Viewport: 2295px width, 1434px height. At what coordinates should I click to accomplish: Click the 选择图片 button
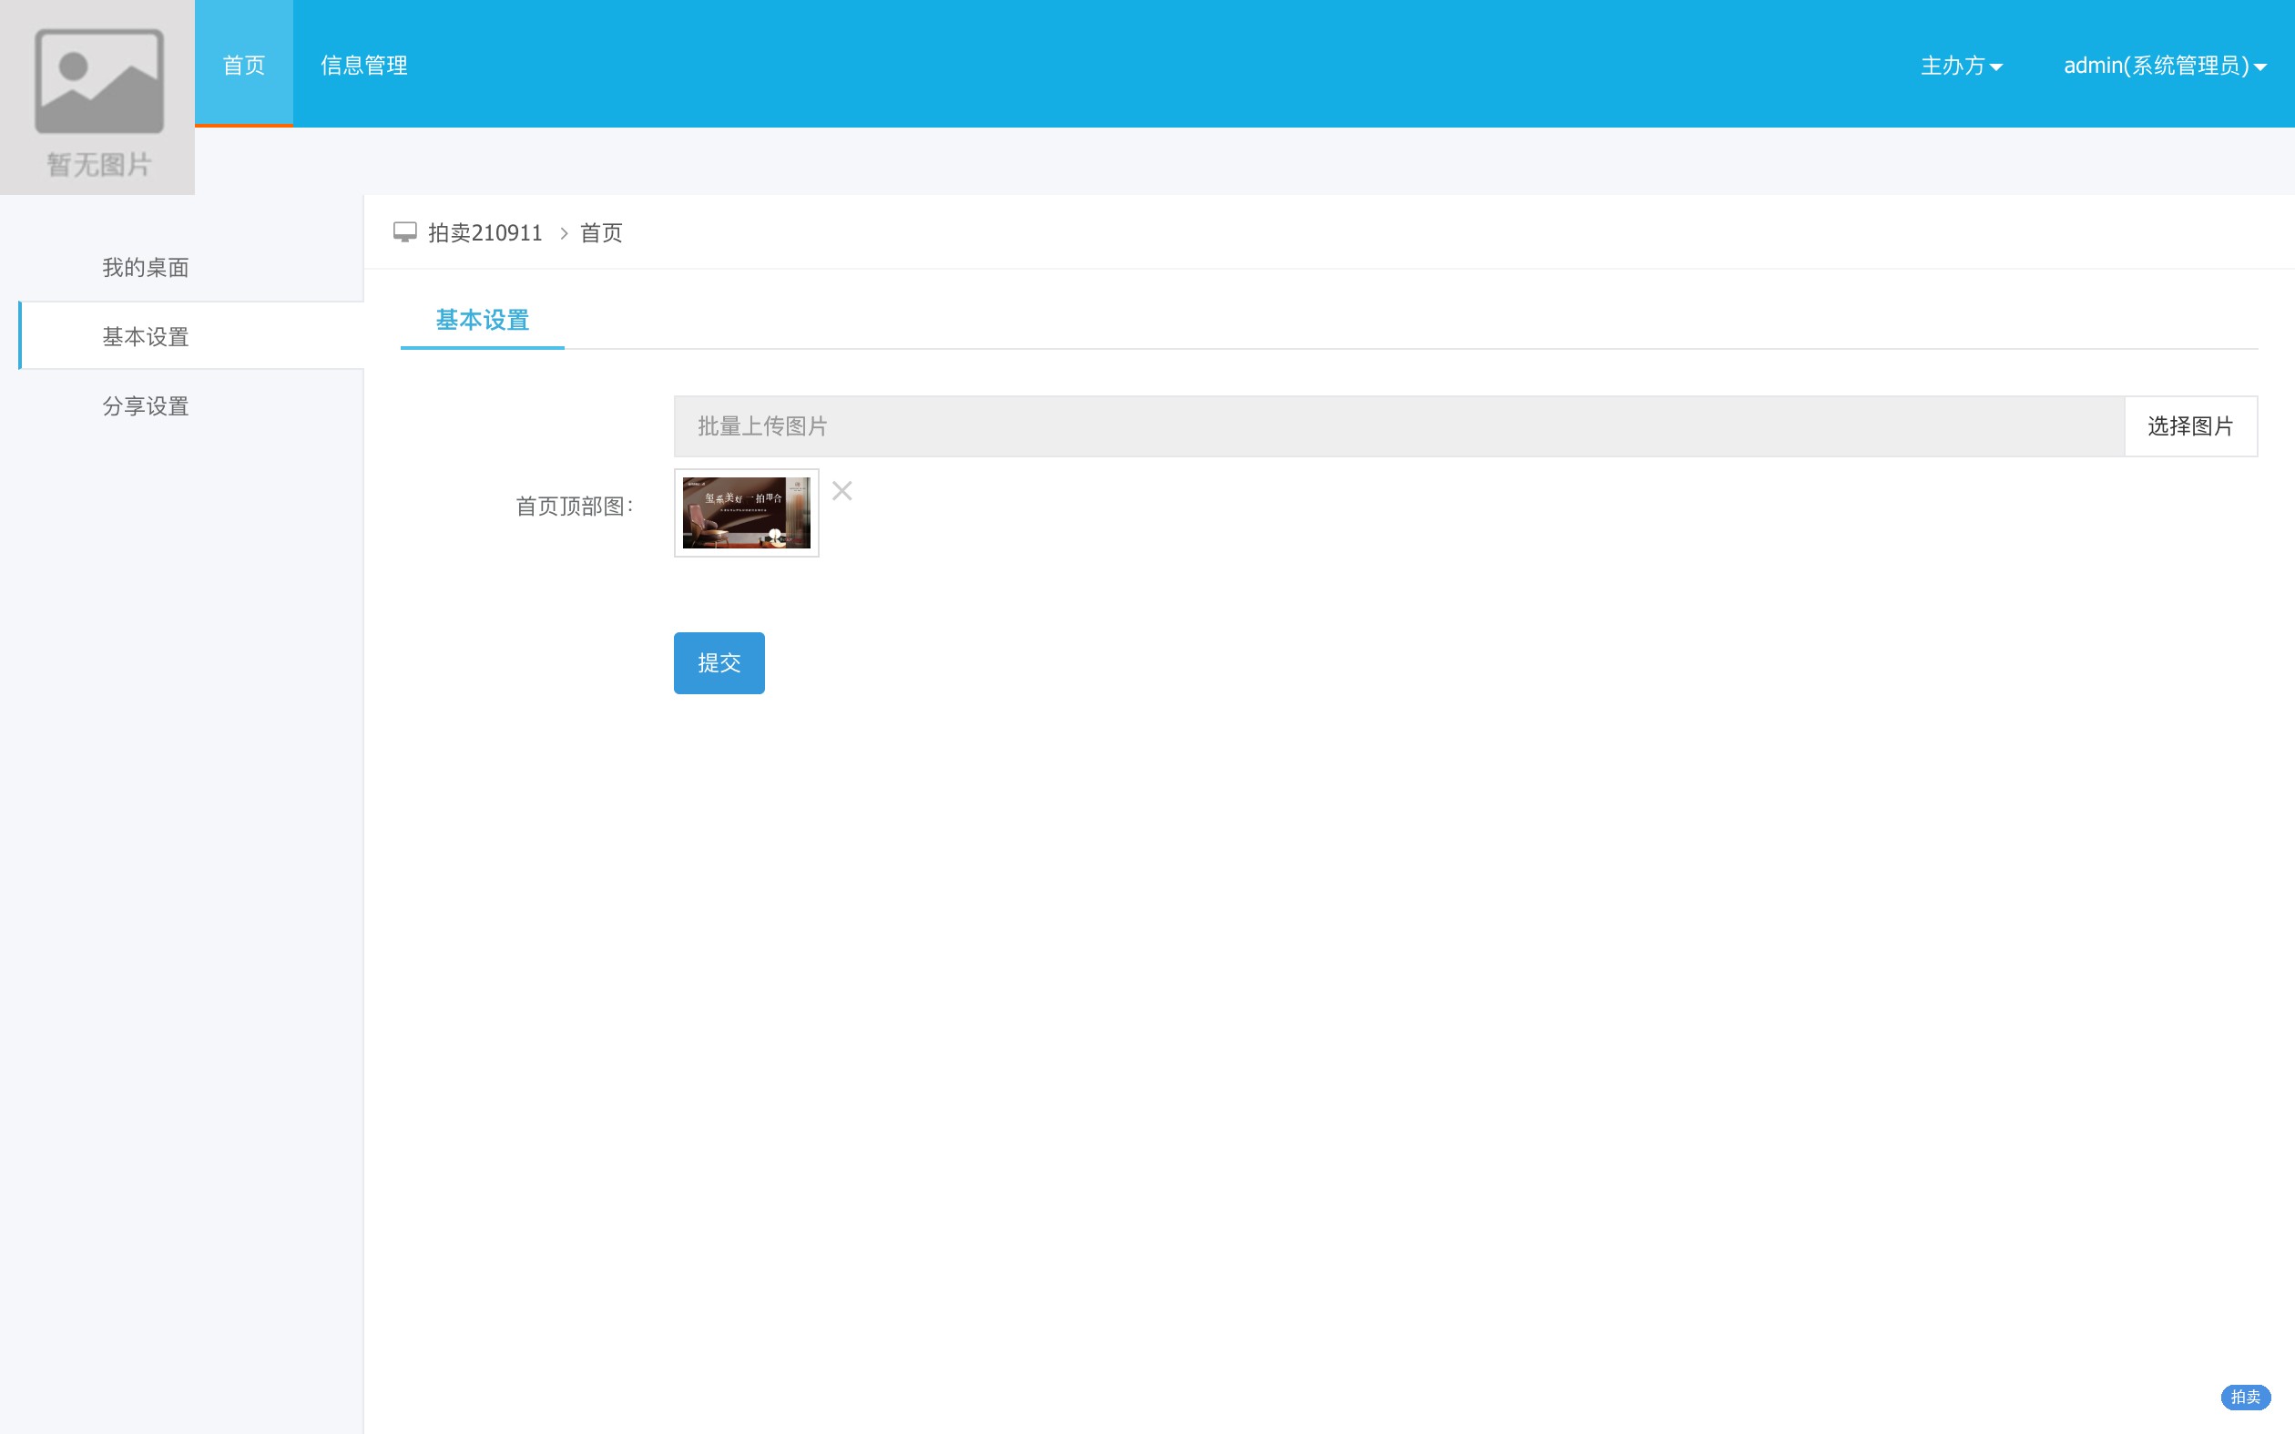(2191, 425)
